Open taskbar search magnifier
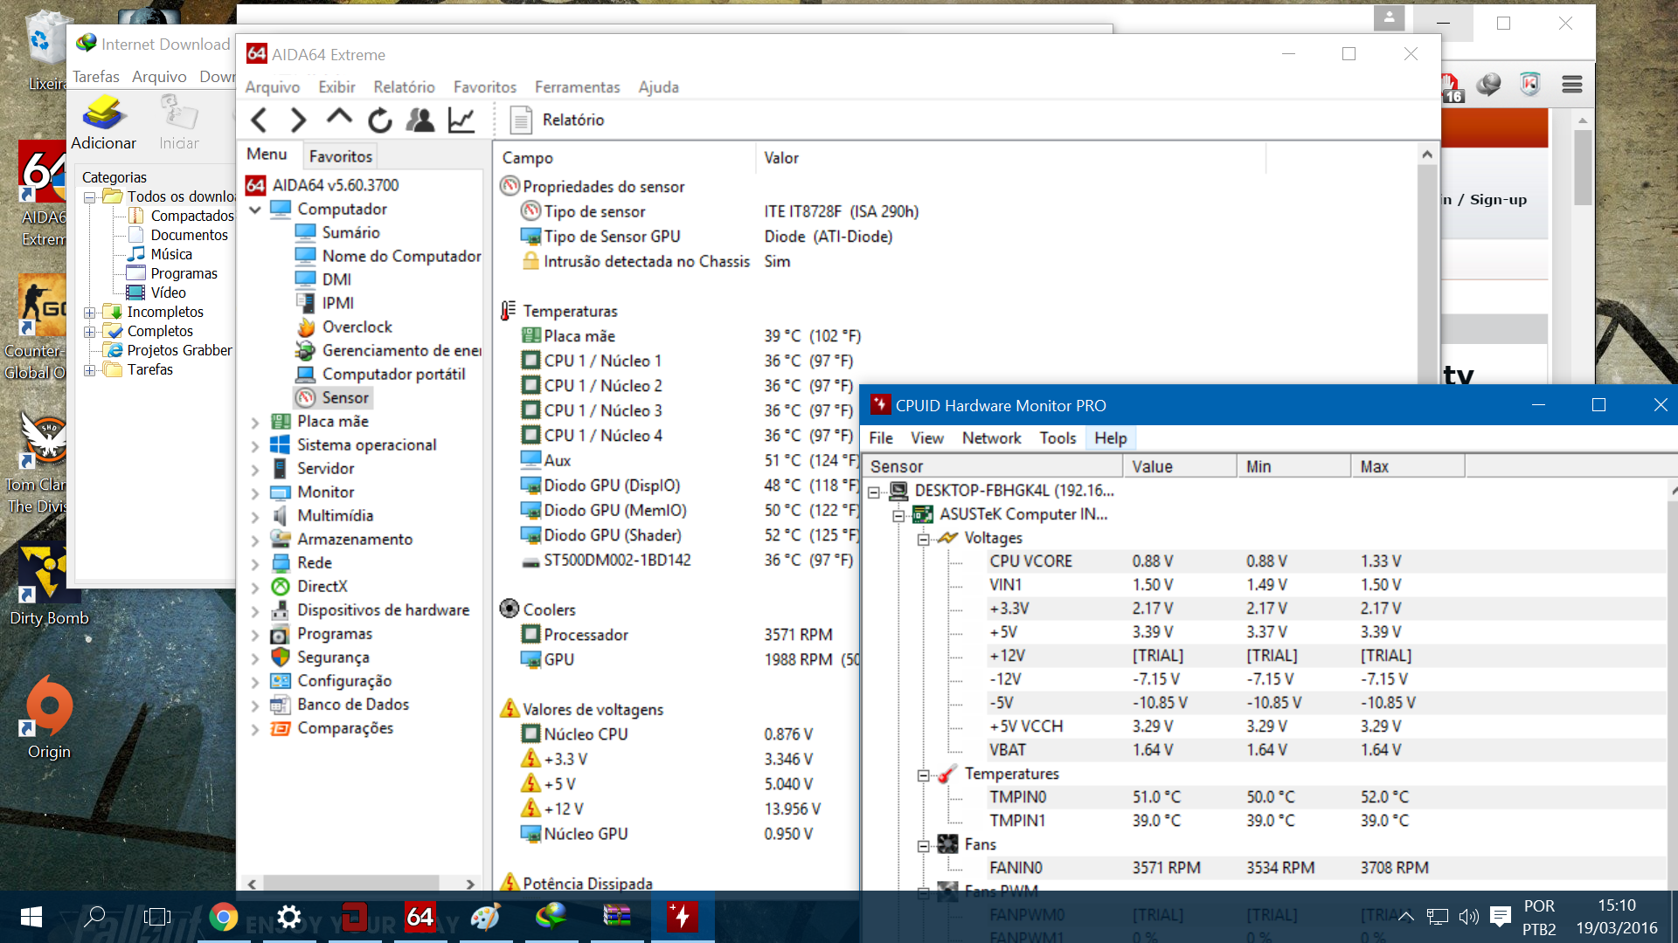Viewport: 1678px width, 943px height. coord(94,917)
